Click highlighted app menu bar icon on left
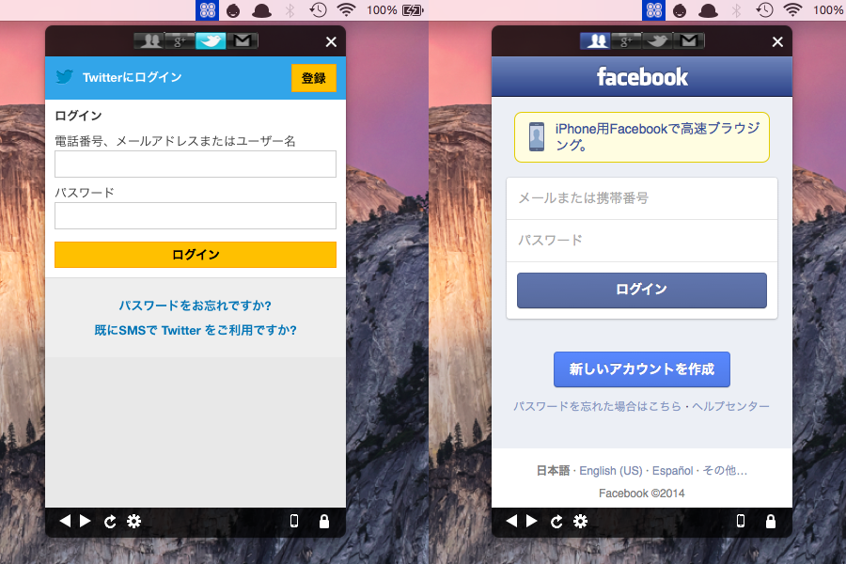The image size is (846, 564). [x=208, y=10]
